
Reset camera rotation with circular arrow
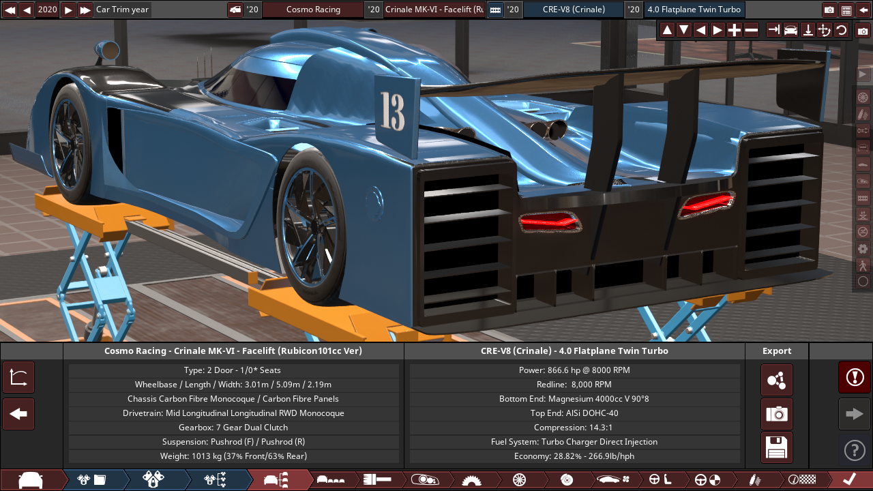(x=842, y=29)
